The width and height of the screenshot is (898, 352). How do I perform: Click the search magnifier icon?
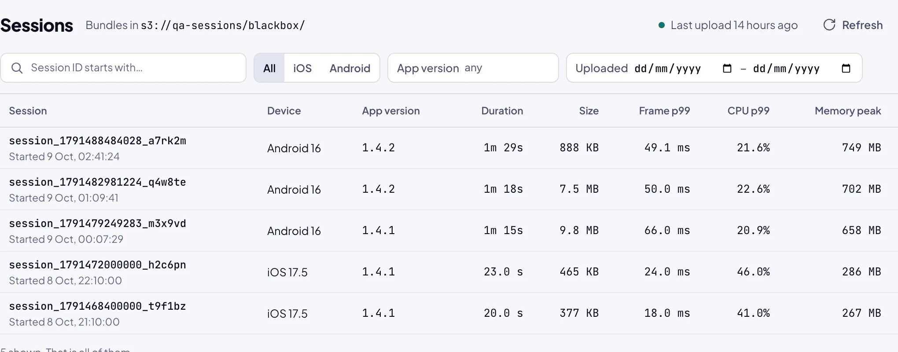[17, 68]
